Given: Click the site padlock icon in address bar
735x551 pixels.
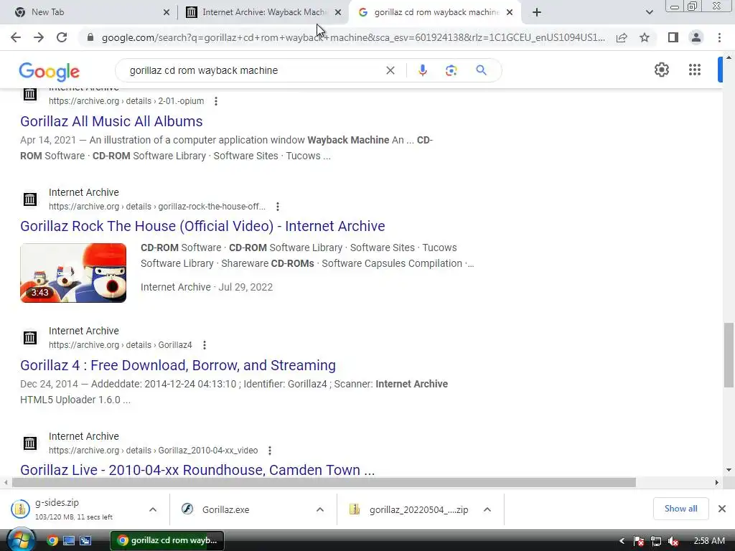Looking at the screenshot, I should (x=90, y=37).
